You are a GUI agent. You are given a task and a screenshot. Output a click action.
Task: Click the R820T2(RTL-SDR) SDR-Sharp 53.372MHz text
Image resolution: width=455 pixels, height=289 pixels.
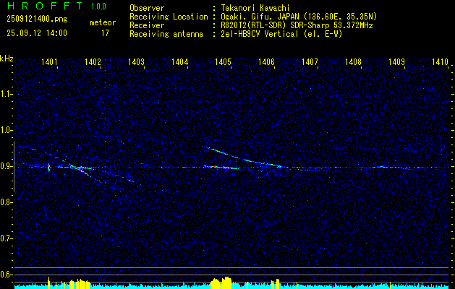coord(296,25)
